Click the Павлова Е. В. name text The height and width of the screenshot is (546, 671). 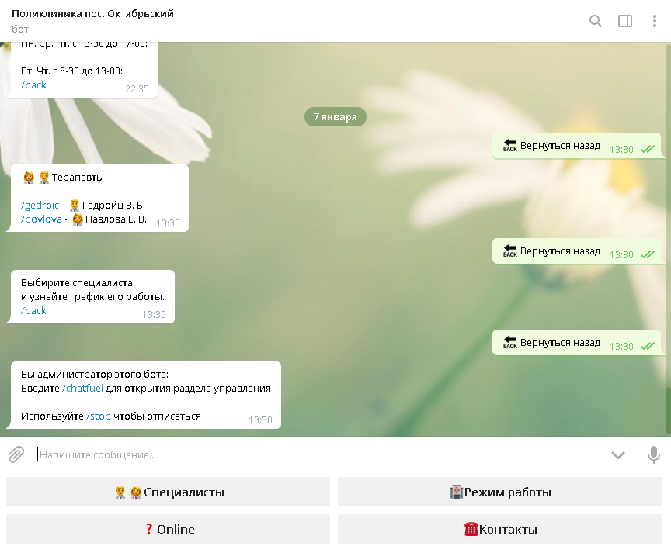116,219
